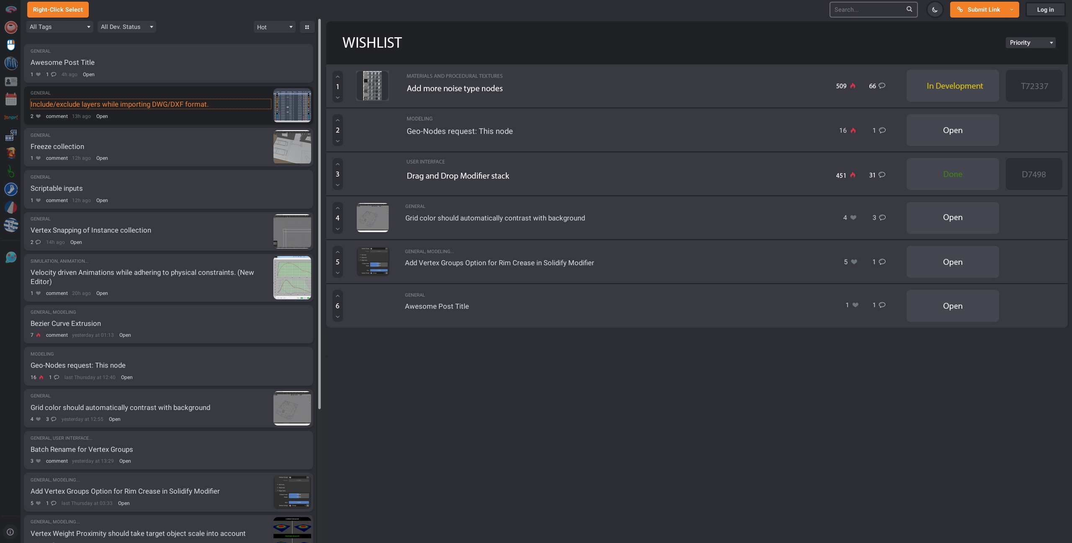Open 'Vertex Snapping of Instance collection' post
1072x543 pixels.
[x=91, y=230]
